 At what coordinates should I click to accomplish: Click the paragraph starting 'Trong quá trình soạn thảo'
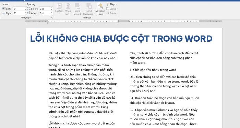83,91
